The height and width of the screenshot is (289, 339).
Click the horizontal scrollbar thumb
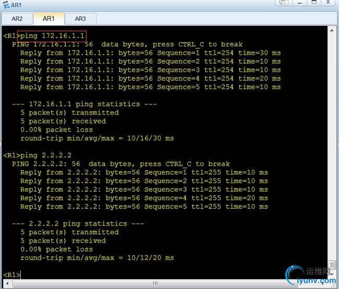[x=155, y=283]
